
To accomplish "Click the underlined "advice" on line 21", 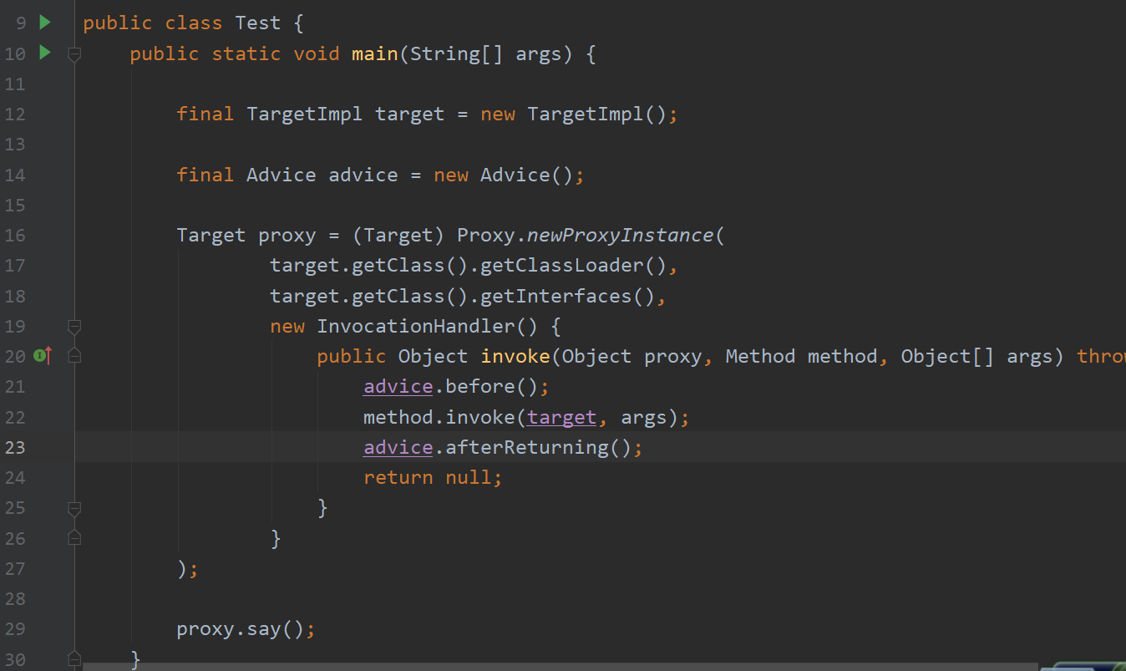I will point(398,387).
